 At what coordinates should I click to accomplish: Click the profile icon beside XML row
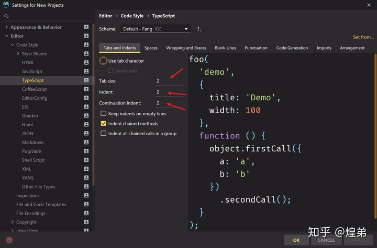click(x=86, y=169)
